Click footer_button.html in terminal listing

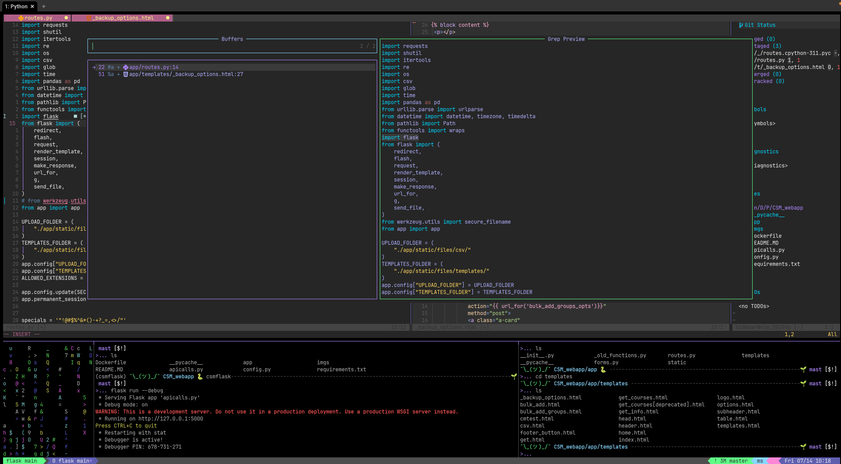pos(548,433)
